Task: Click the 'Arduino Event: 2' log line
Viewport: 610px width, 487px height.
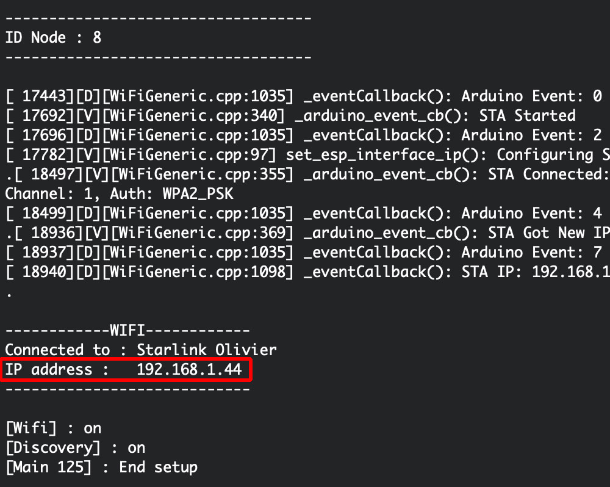Action: coord(304,135)
